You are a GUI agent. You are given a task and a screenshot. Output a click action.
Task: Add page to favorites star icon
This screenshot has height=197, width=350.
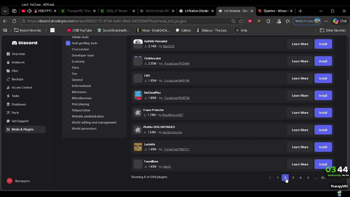click(241, 21)
